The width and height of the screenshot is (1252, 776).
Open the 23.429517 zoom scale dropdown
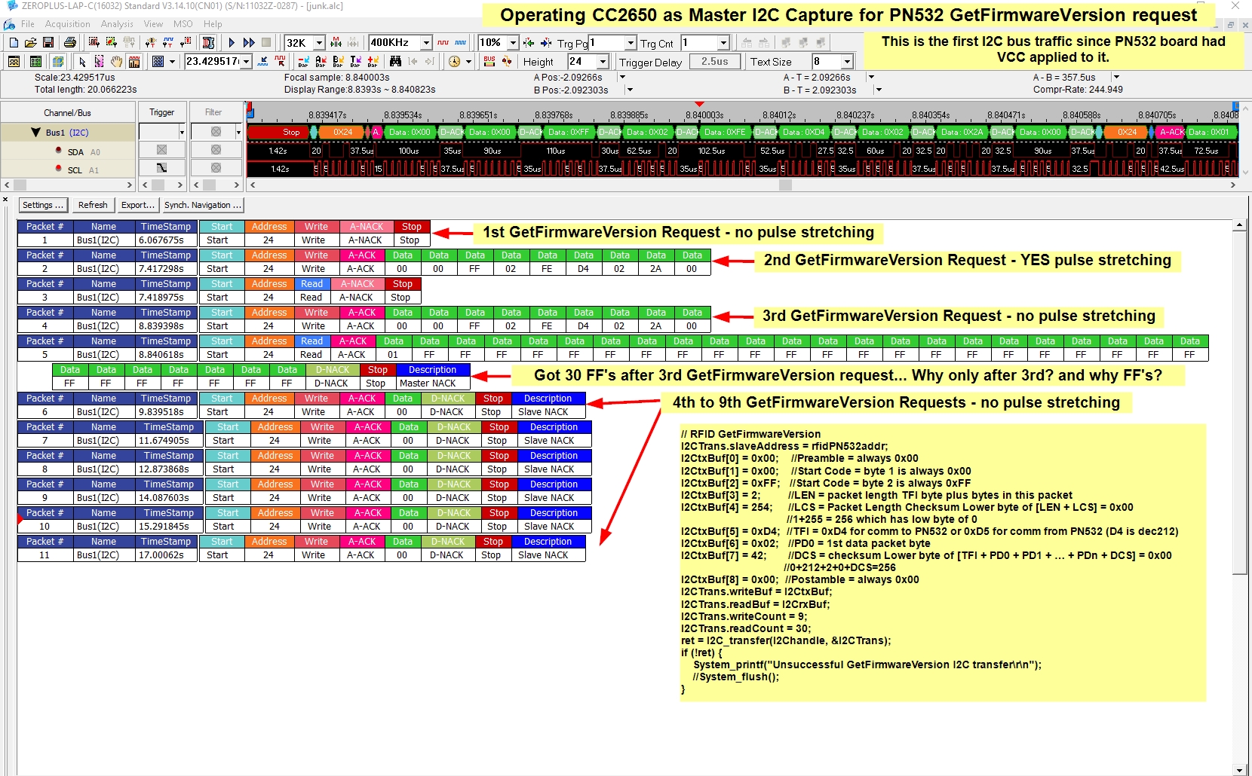coord(246,62)
